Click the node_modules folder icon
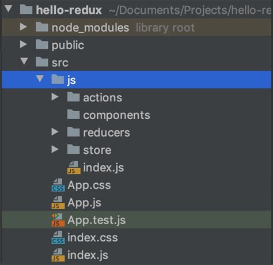The image size is (273, 265). click(42, 27)
